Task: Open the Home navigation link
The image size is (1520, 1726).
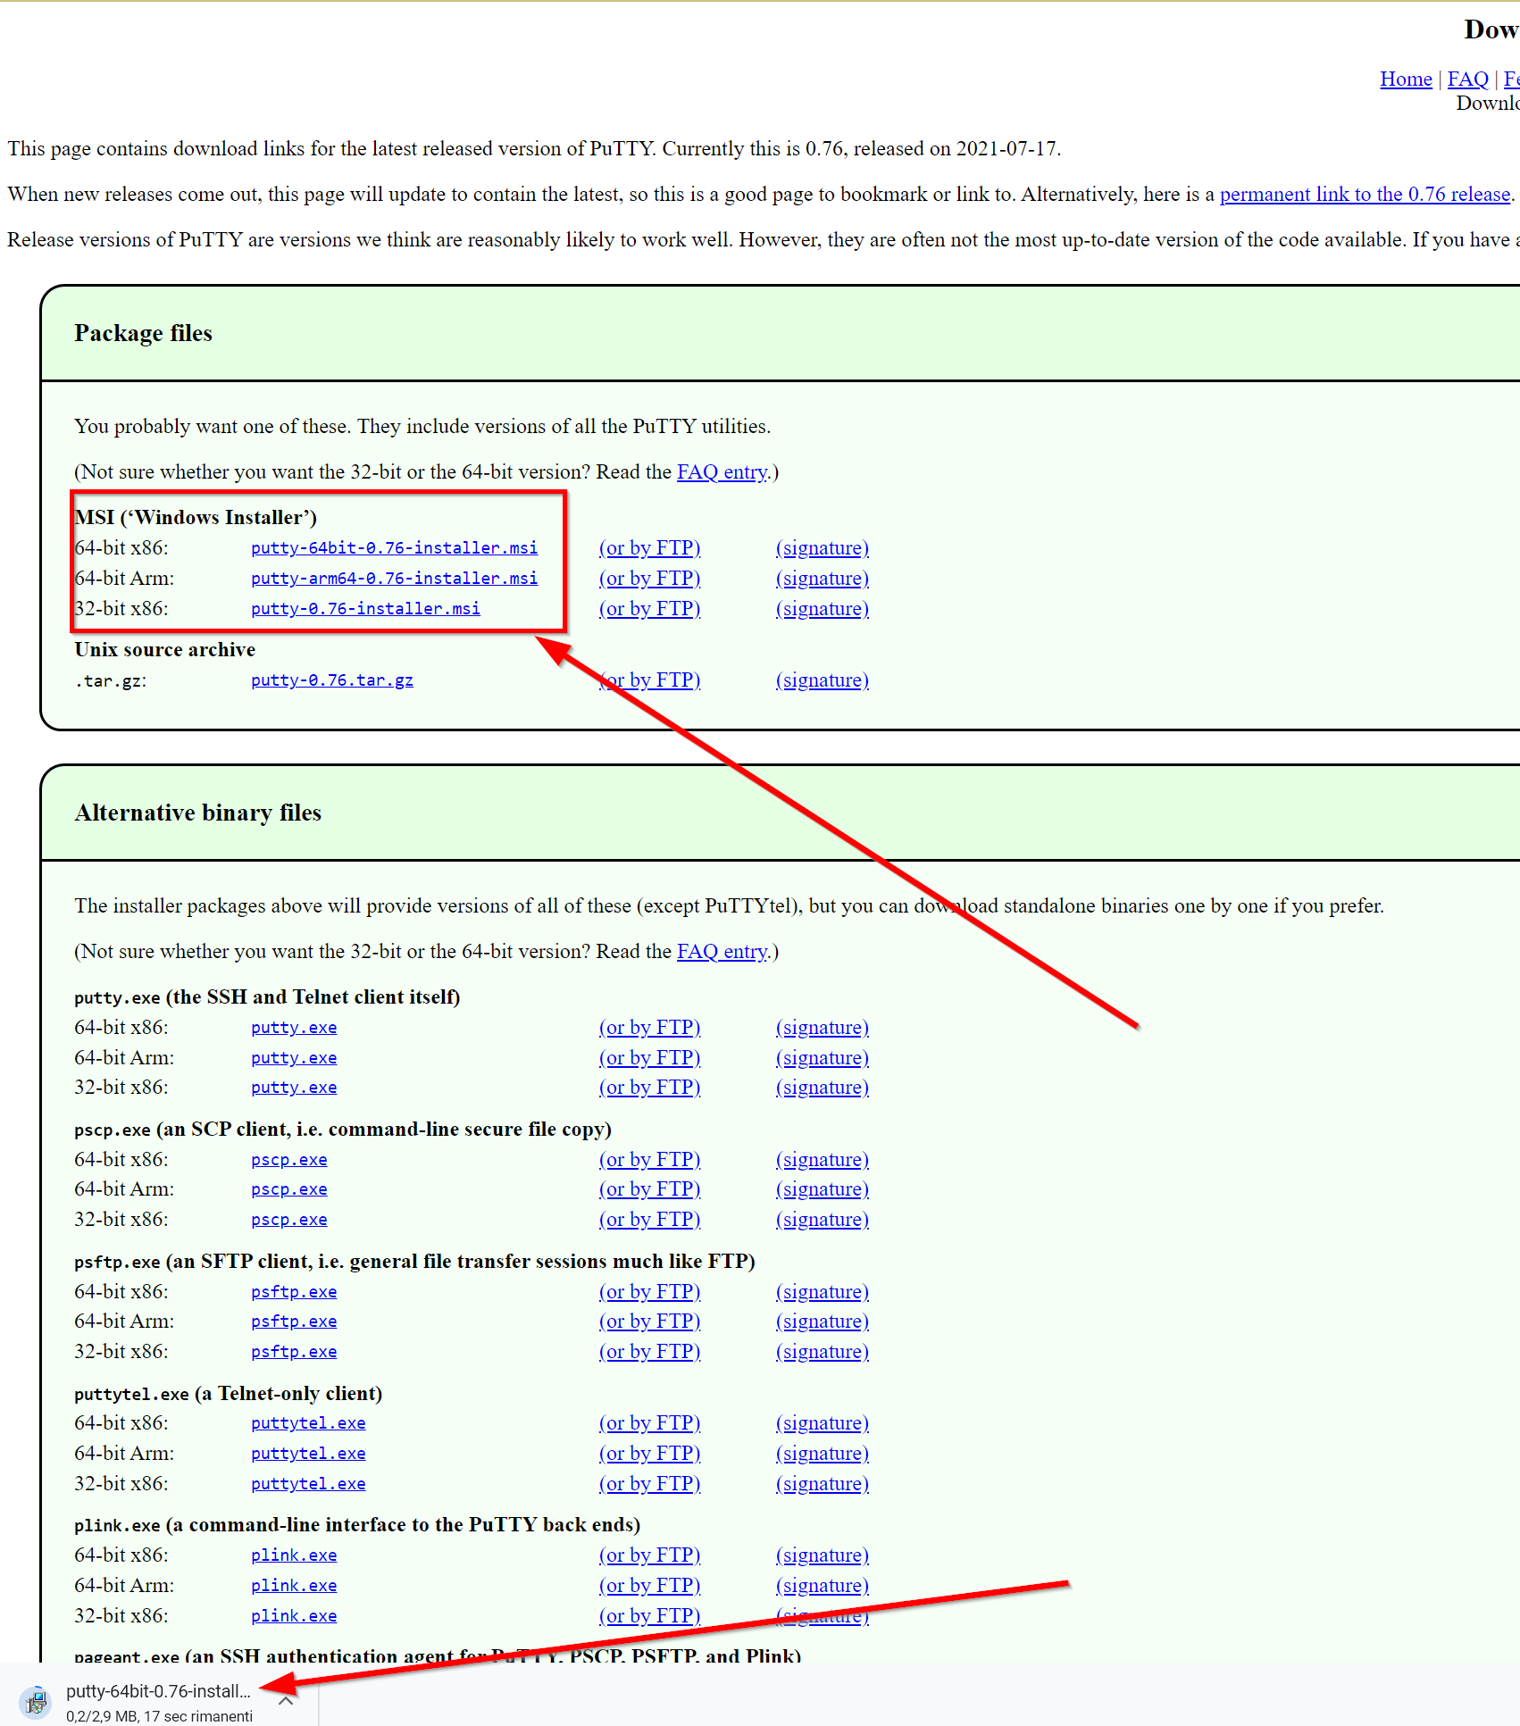Action: click(x=1406, y=79)
